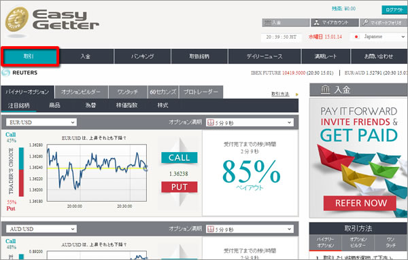Select バイナリーオプション tab in 取引方法 panel
Screen dimensions: 408x260
pyautogui.click(x=325, y=242)
